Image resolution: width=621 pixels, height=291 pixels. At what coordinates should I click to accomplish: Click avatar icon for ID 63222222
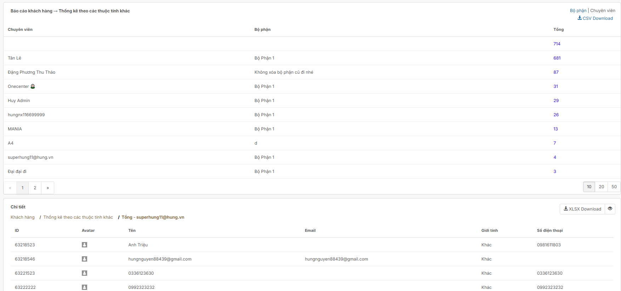(x=84, y=287)
